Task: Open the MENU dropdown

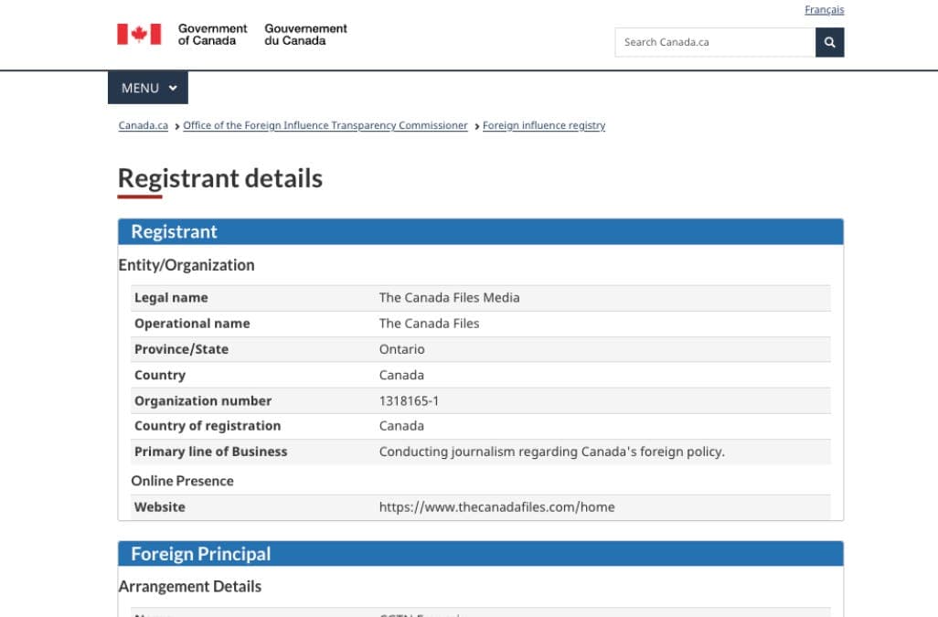Action: click(x=148, y=88)
